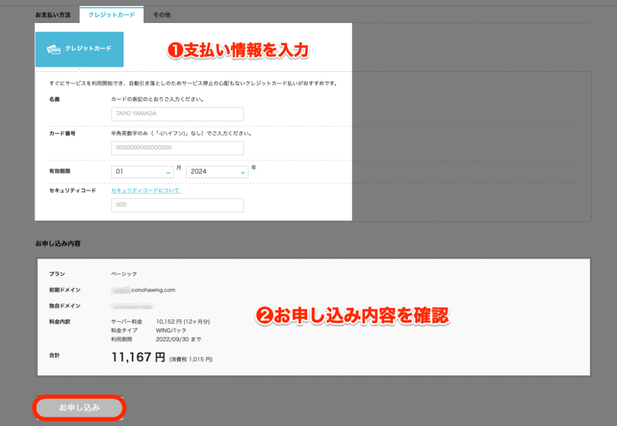The height and width of the screenshot is (426, 617).
Task: Click the ❶支払い情報を入力 annotation text
Action: tap(237, 51)
